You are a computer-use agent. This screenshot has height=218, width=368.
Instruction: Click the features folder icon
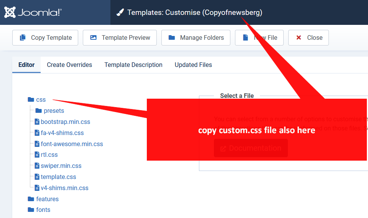(31, 199)
